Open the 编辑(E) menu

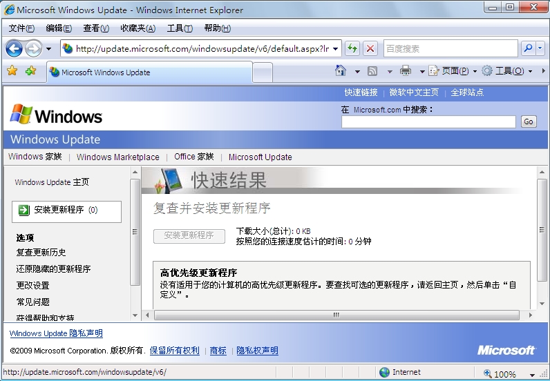pyautogui.click(x=59, y=28)
